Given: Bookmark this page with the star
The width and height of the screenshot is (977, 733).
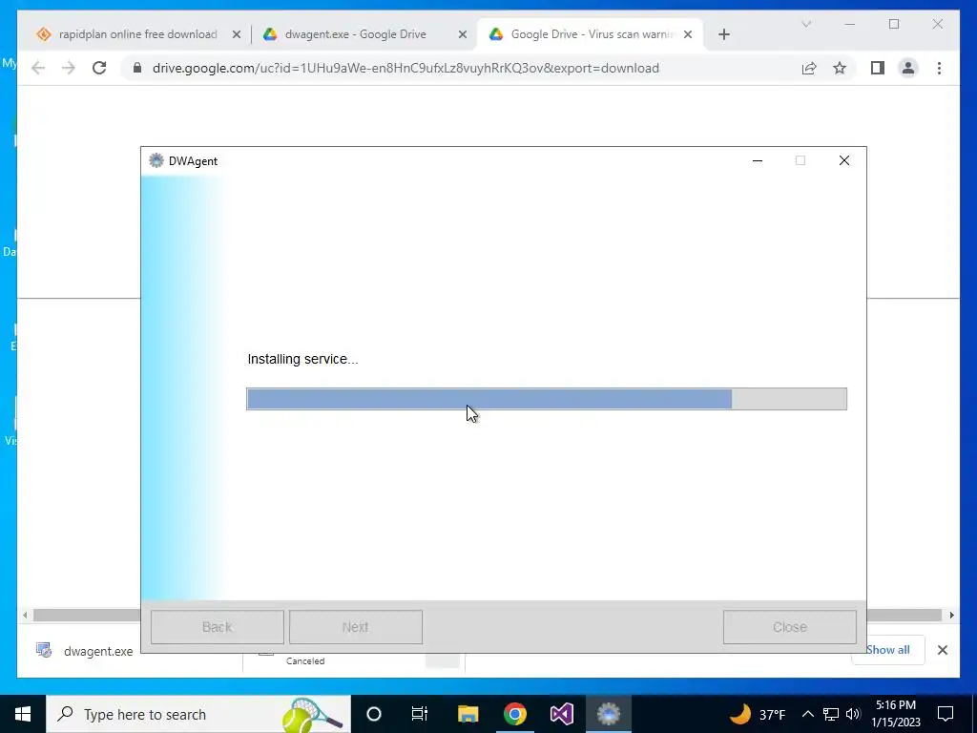Looking at the screenshot, I should click(840, 68).
